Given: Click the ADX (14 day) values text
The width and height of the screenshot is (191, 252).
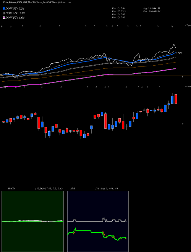Looking at the screenshot, I should tap(106, 189).
